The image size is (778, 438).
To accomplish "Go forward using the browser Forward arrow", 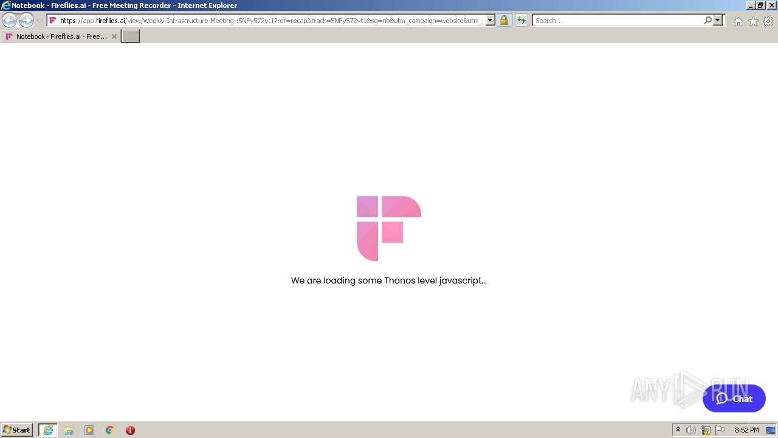I will click(26, 21).
